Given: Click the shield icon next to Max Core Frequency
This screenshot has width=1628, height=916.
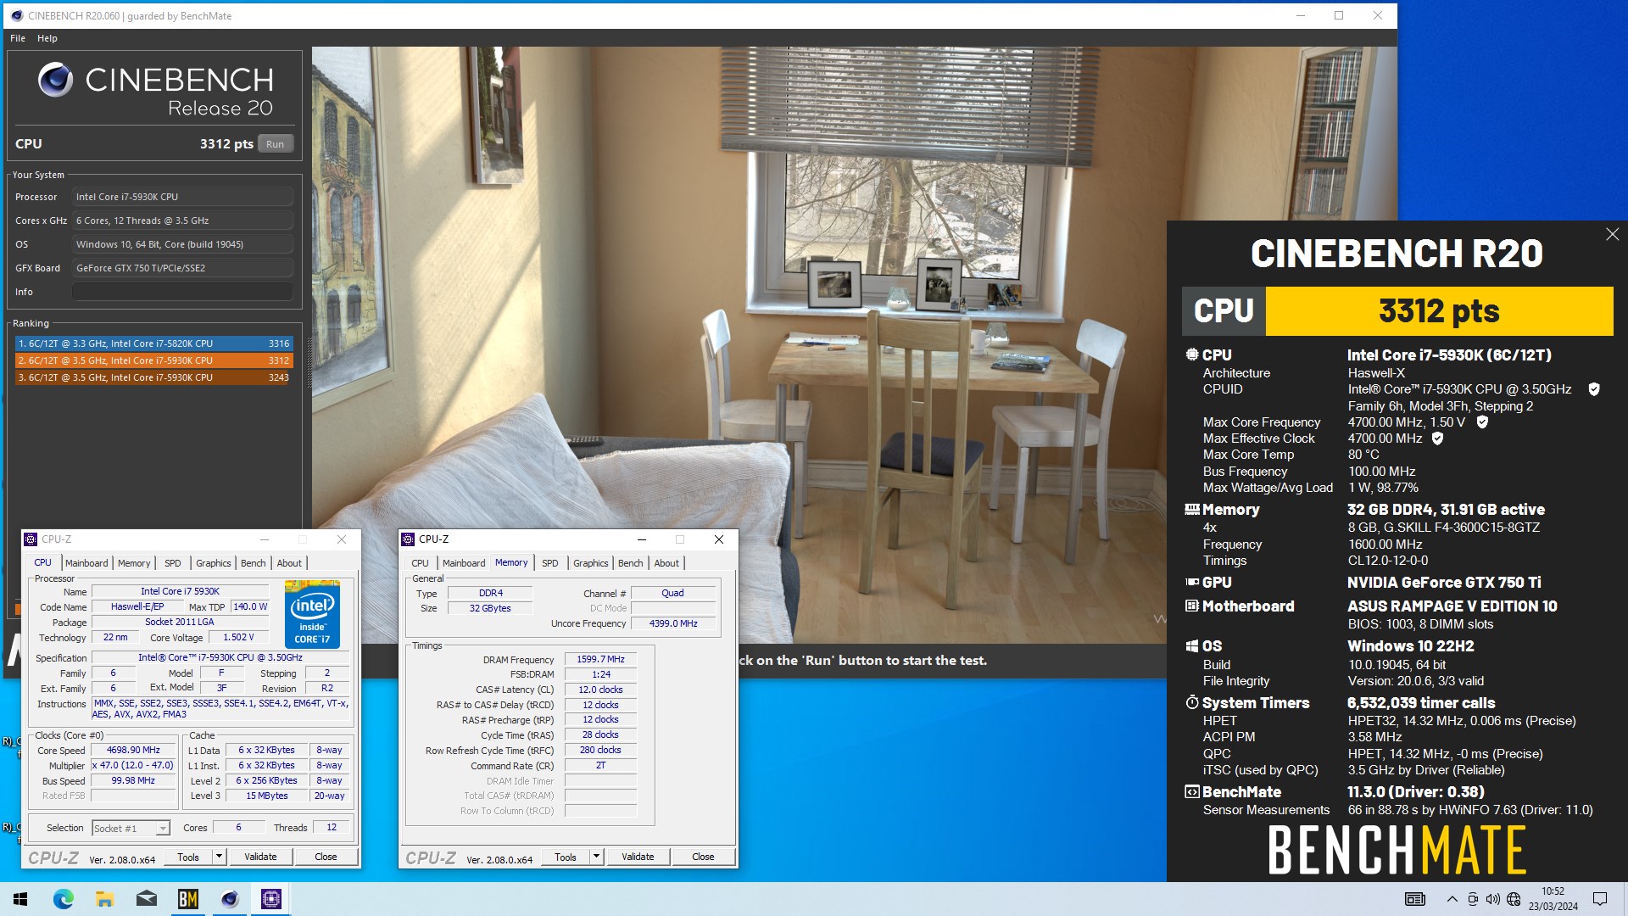Looking at the screenshot, I should click(1482, 422).
